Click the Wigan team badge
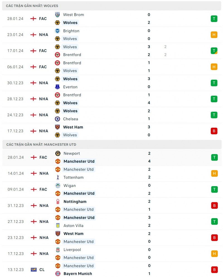Image resolution: width=223 pixels, height=277 pixels. (x=58, y=186)
